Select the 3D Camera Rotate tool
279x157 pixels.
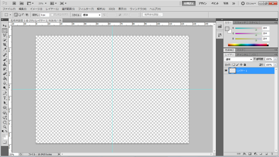[x=5, y=118]
